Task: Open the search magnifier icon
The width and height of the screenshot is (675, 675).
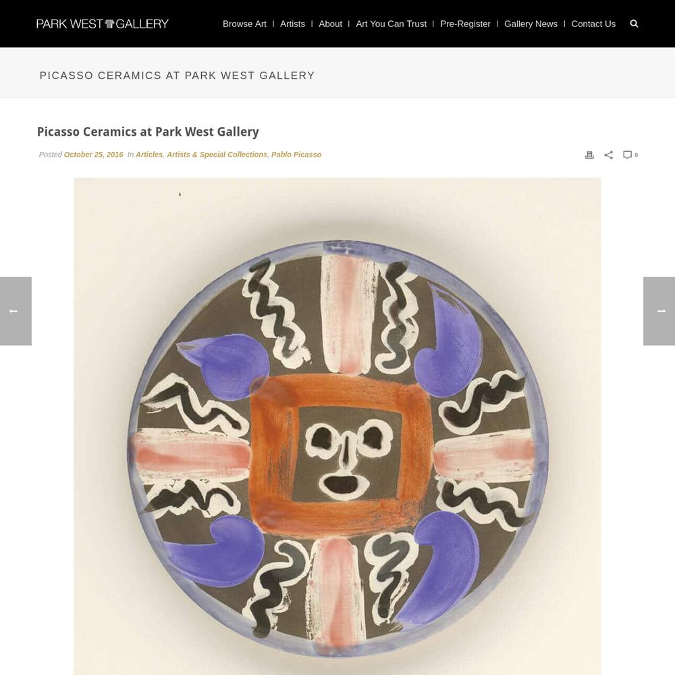Action: 634,24
